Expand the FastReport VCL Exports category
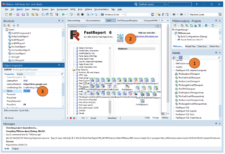Screen dimensions: 225x154 (174, 111)
